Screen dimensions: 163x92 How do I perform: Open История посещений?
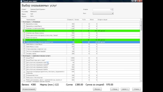[x=29, y=89]
